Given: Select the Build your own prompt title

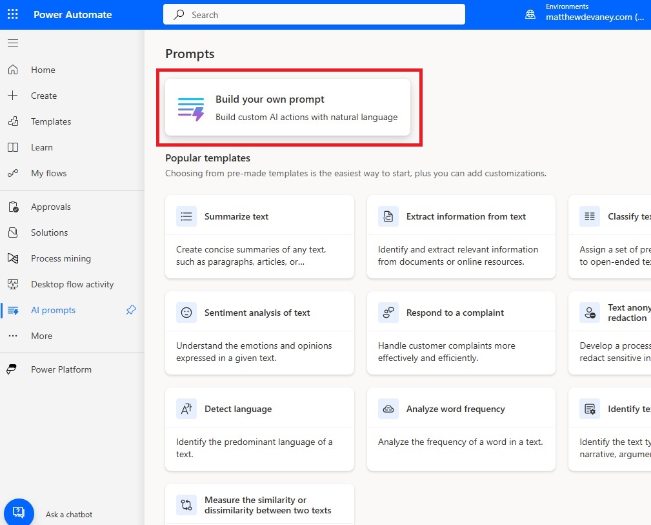Looking at the screenshot, I should [x=270, y=99].
